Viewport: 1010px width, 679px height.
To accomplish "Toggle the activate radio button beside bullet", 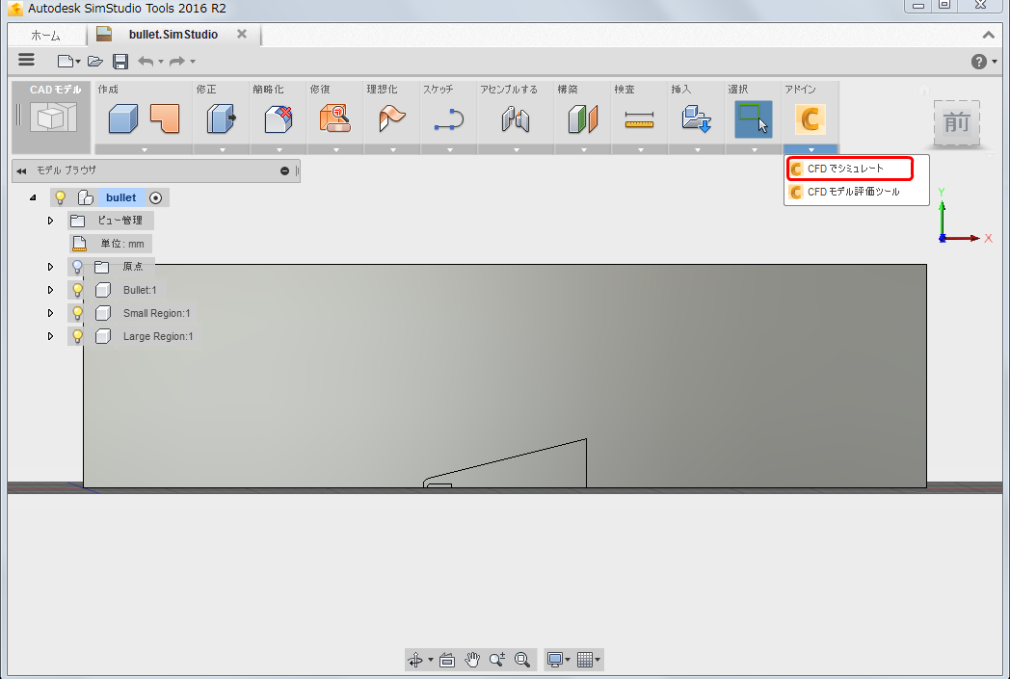I will click(155, 197).
